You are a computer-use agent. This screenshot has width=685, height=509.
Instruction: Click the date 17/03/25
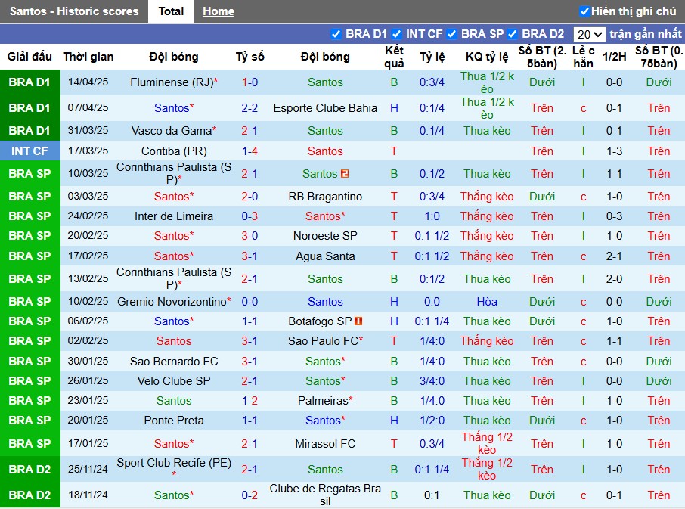pyautogui.click(x=88, y=151)
